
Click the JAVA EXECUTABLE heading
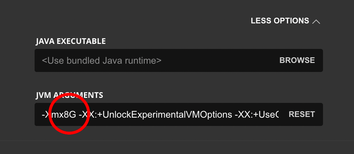tap(71, 41)
